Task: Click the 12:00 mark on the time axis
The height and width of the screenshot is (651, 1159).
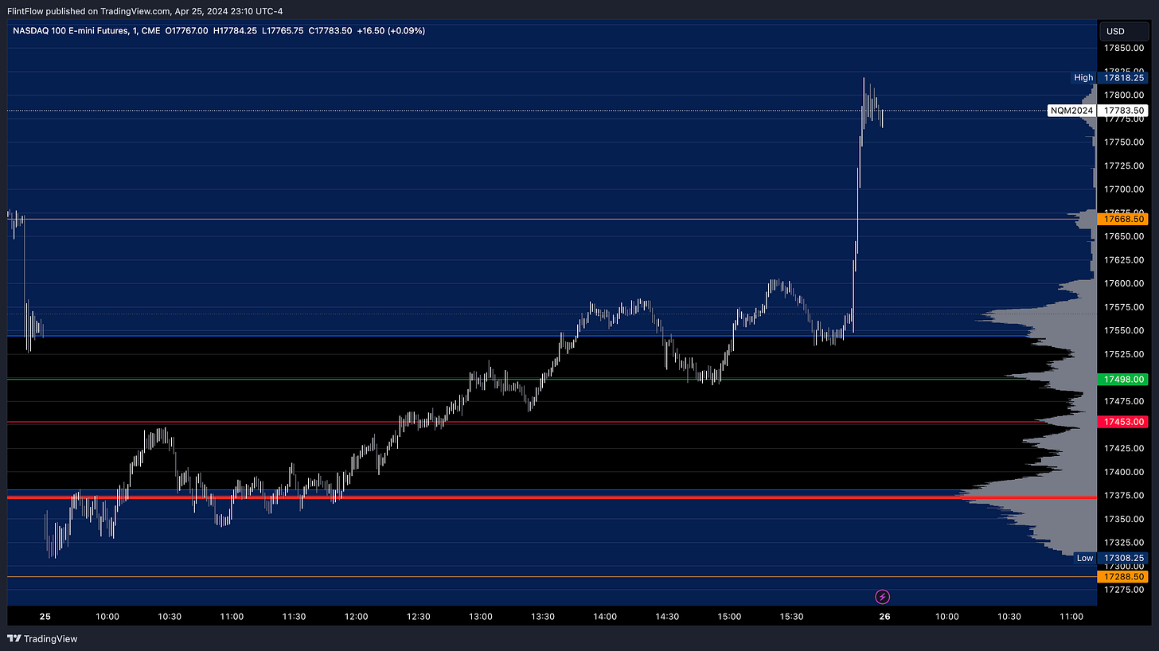Action: tap(357, 617)
